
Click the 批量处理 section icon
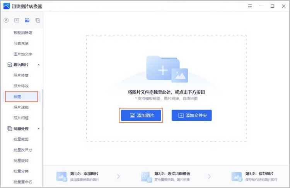click(10, 129)
